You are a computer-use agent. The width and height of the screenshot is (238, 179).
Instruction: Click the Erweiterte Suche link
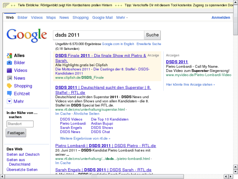(149, 44)
